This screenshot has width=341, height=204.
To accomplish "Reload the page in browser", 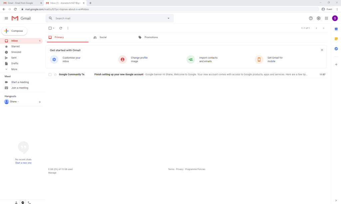I will point(15,9).
